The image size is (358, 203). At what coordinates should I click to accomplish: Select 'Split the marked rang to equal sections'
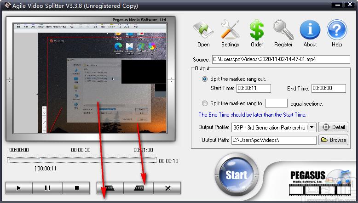tap(205, 103)
